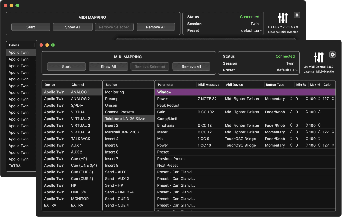Sort by Midi Message column header
Screen dimensions: 342x217
pyautogui.click(x=209, y=85)
